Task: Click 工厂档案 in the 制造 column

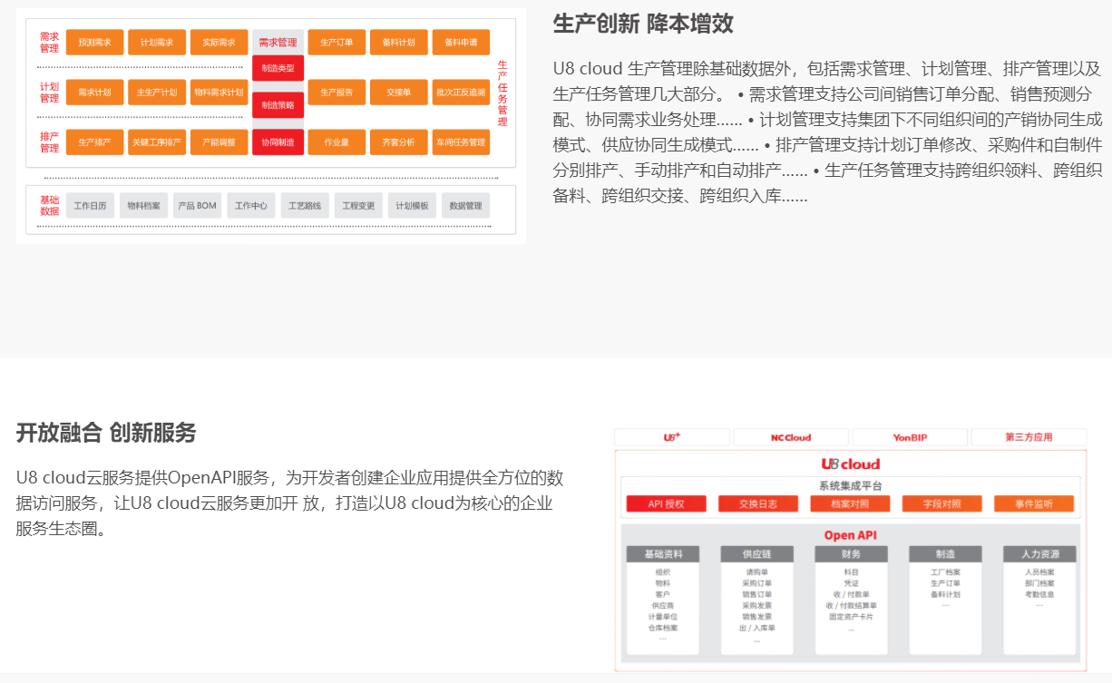Action: pos(945,572)
